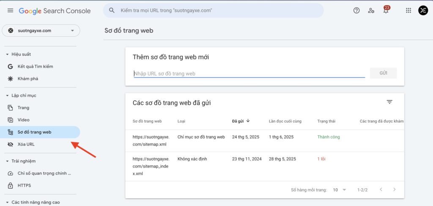Image resolution: width=433 pixels, height=206 pixels.
Task: Click the 28 thg 5, 2025 date
Action: 282,159
